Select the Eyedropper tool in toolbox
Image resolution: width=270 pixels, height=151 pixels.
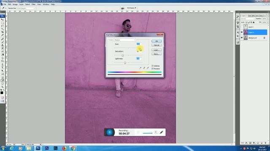[x=3, y=81]
